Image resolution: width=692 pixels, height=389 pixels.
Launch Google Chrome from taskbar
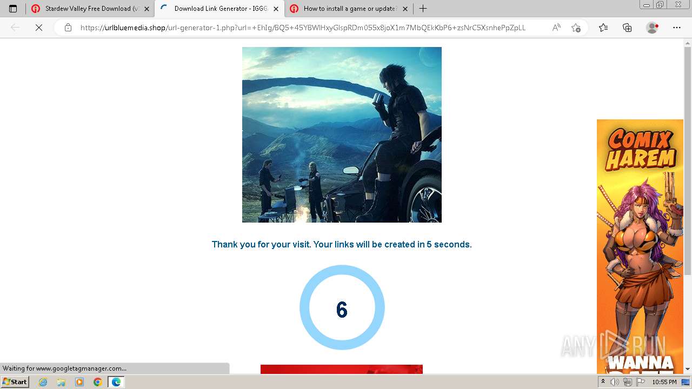97,382
